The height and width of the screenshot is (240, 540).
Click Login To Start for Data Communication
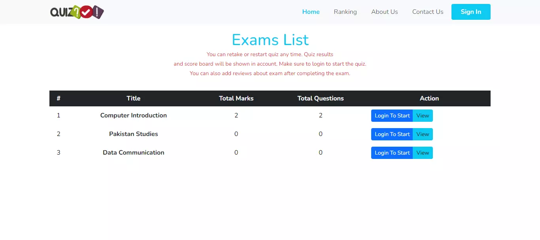tap(392, 153)
